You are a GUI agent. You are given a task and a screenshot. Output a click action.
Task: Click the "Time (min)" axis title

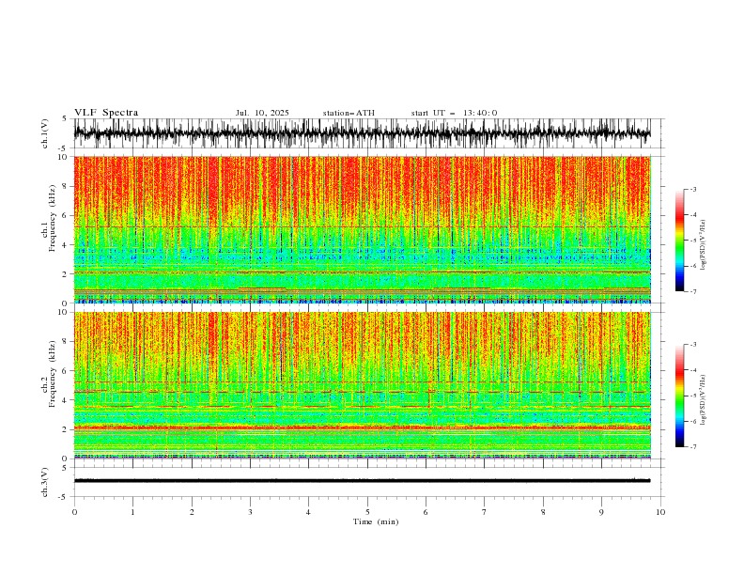click(x=376, y=521)
